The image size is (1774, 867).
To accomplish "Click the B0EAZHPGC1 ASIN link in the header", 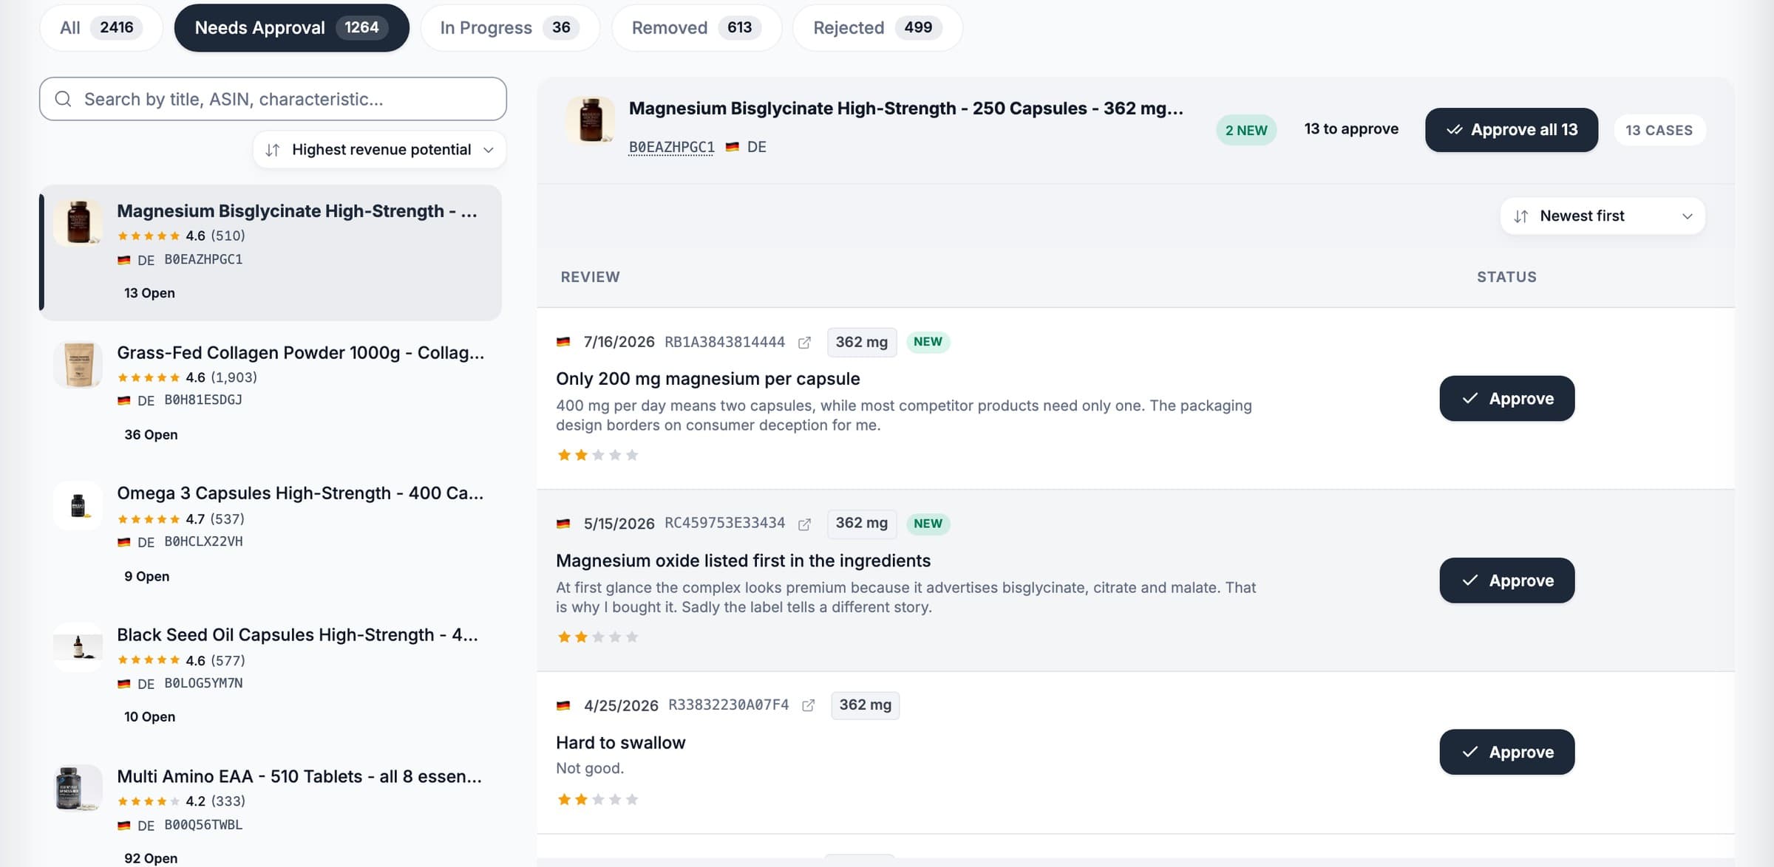I will click(x=671, y=147).
